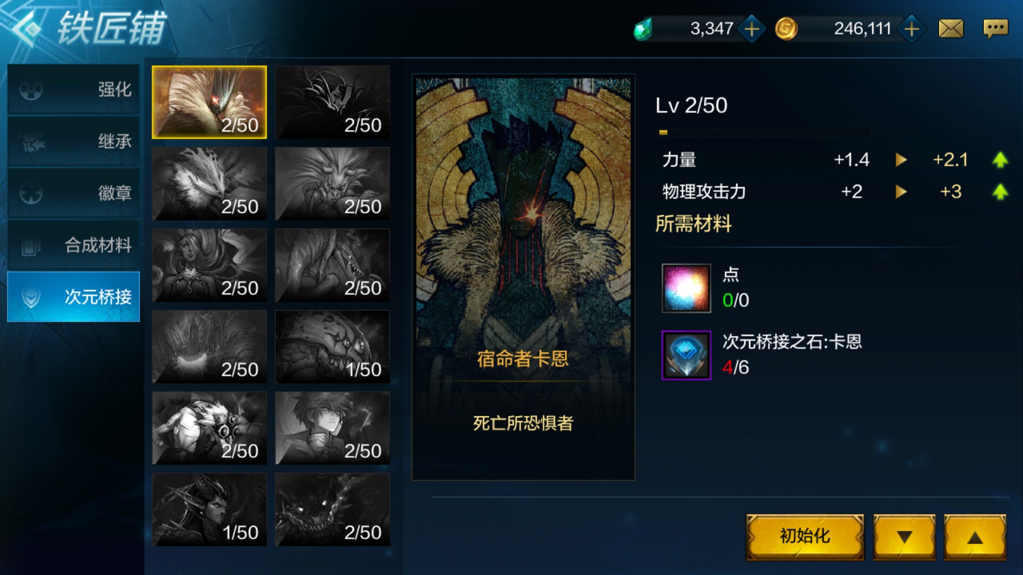Decrease level with the down arrow button
Image resolution: width=1023 pixels, height=575 pixels.
click(904, 537)
